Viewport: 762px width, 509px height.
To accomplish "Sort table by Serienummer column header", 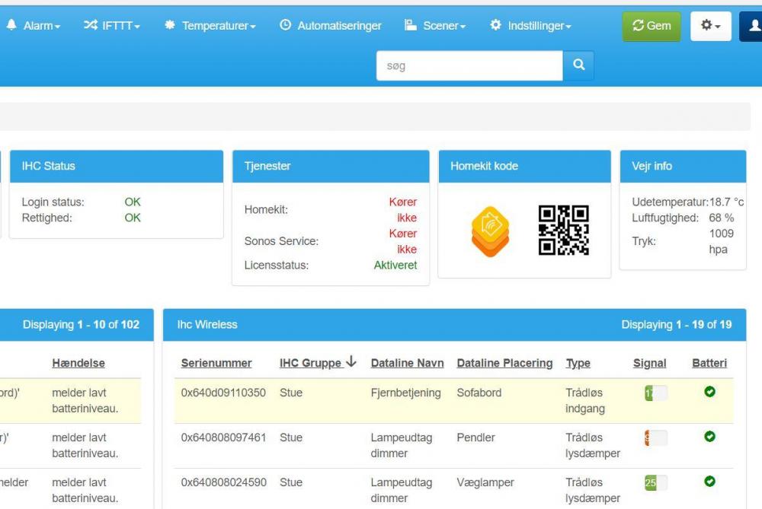I will (x=216, y=363).
